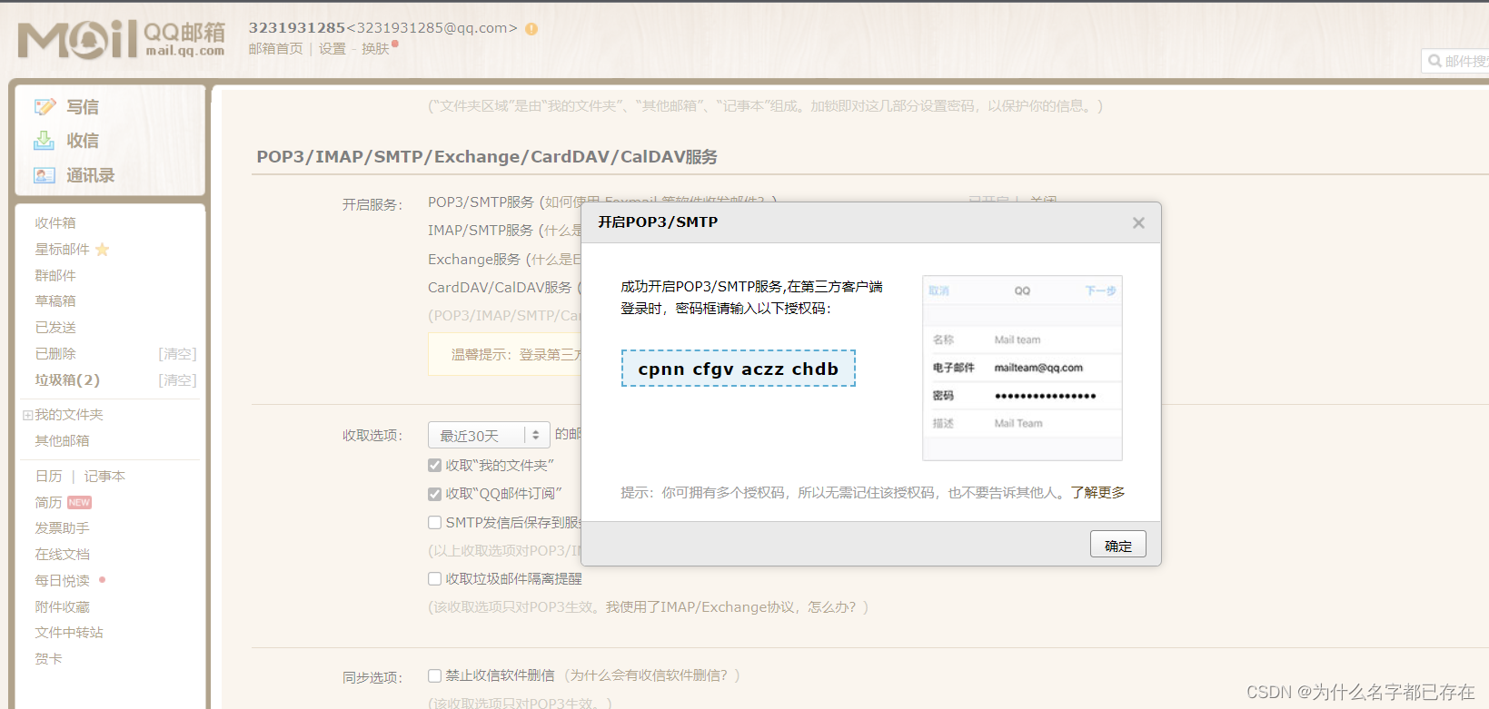
Task: Click the NEW badge next to 简历
Action: tap(79, 502)
